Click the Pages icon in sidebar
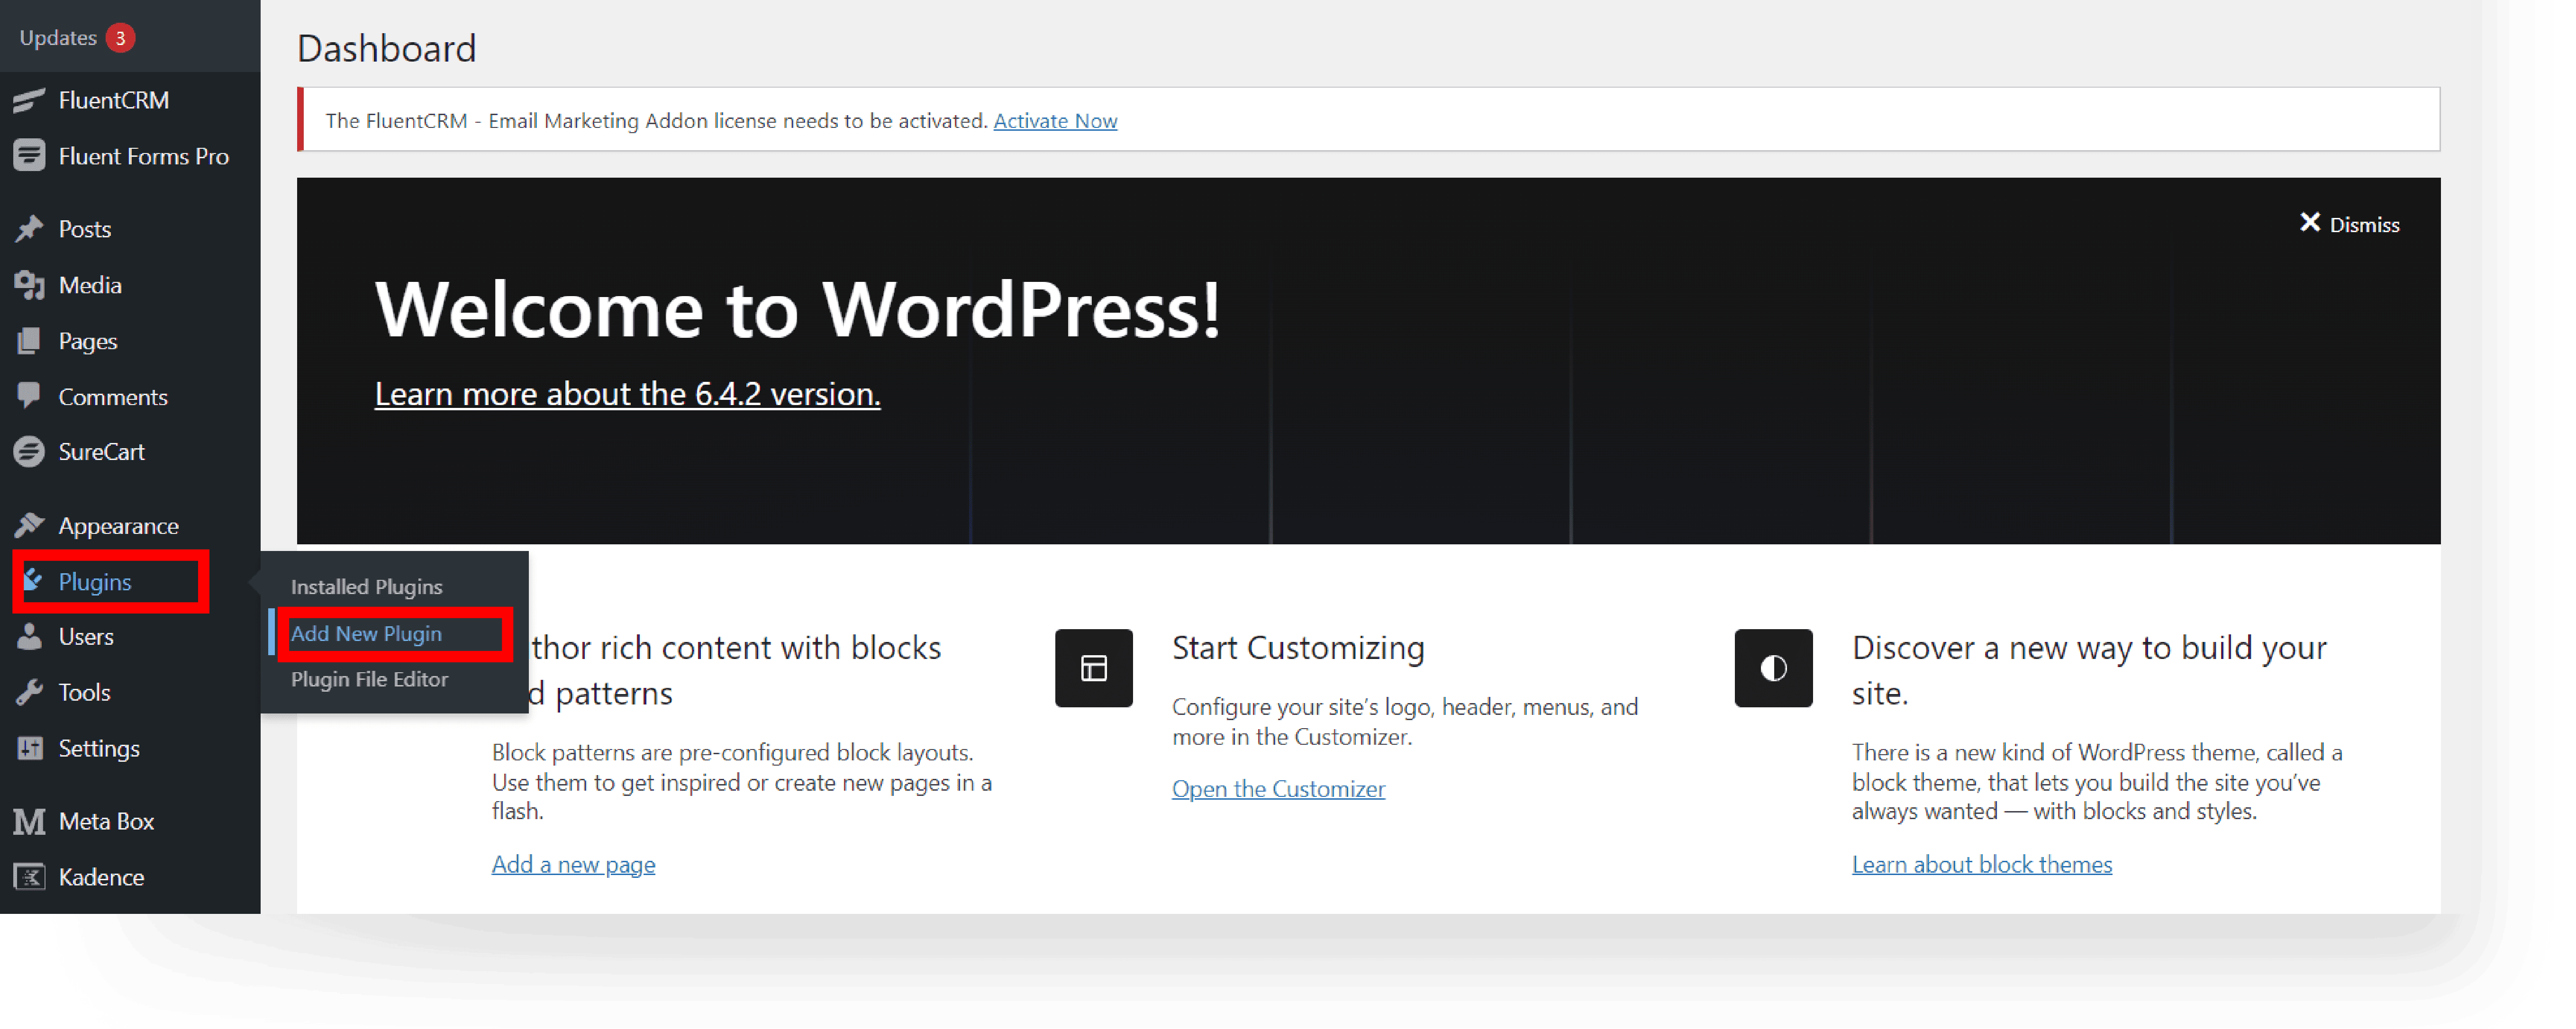 click(29, 341)
